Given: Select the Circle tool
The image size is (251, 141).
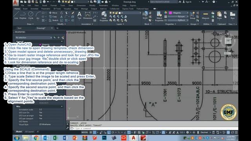Looking at the screenshot, I should click(31, 15).
